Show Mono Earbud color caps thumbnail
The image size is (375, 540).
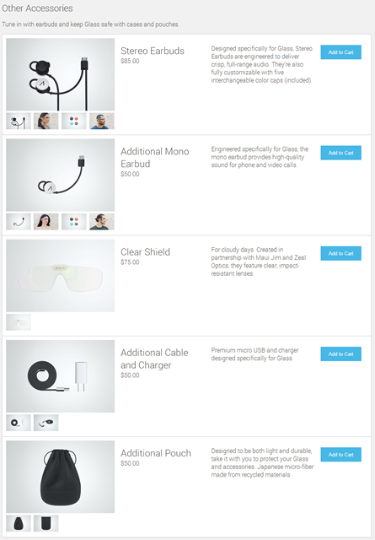coord(74,221)
